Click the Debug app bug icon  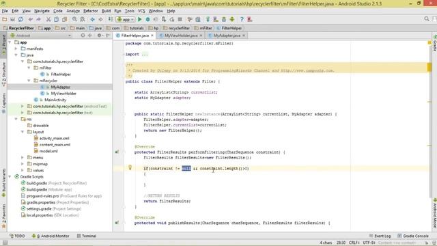coord(147,19)
